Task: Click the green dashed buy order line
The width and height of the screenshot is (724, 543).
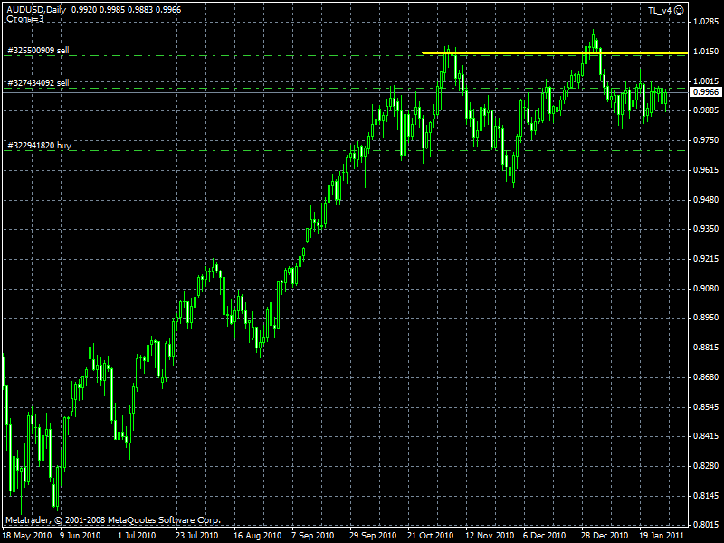Action: coord(362,150)
